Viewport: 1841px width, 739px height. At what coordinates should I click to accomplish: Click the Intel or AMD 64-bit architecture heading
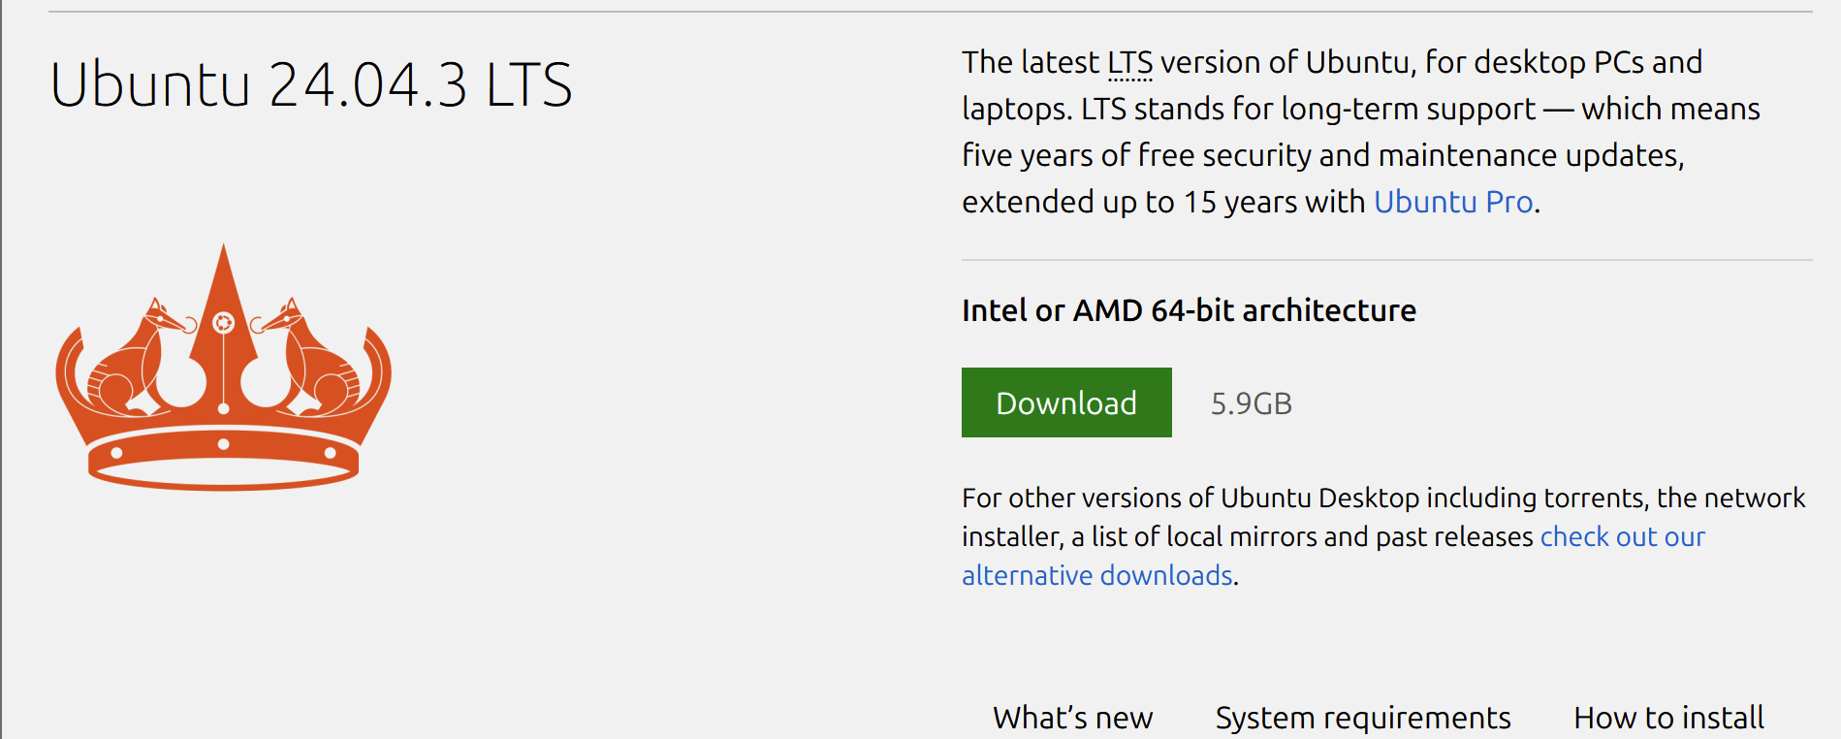pos(1189,310)
